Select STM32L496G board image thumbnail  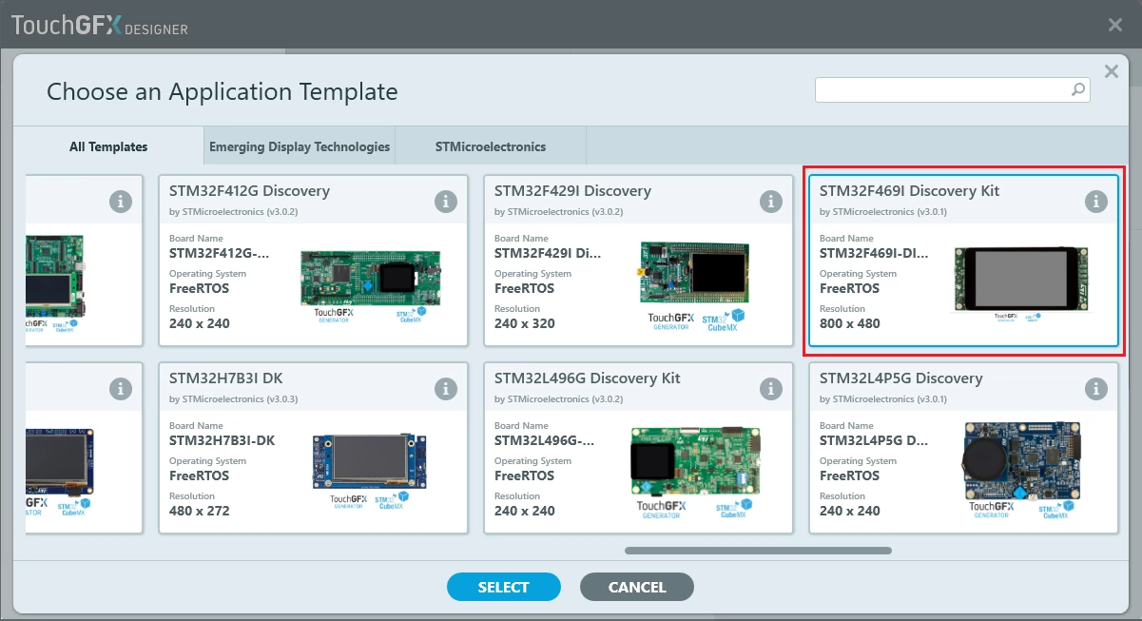tap(695, 460)
